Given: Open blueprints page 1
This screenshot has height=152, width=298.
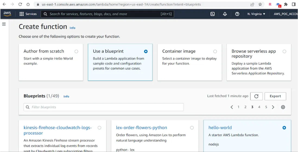Looking at the screenshot, I should 238,107.
